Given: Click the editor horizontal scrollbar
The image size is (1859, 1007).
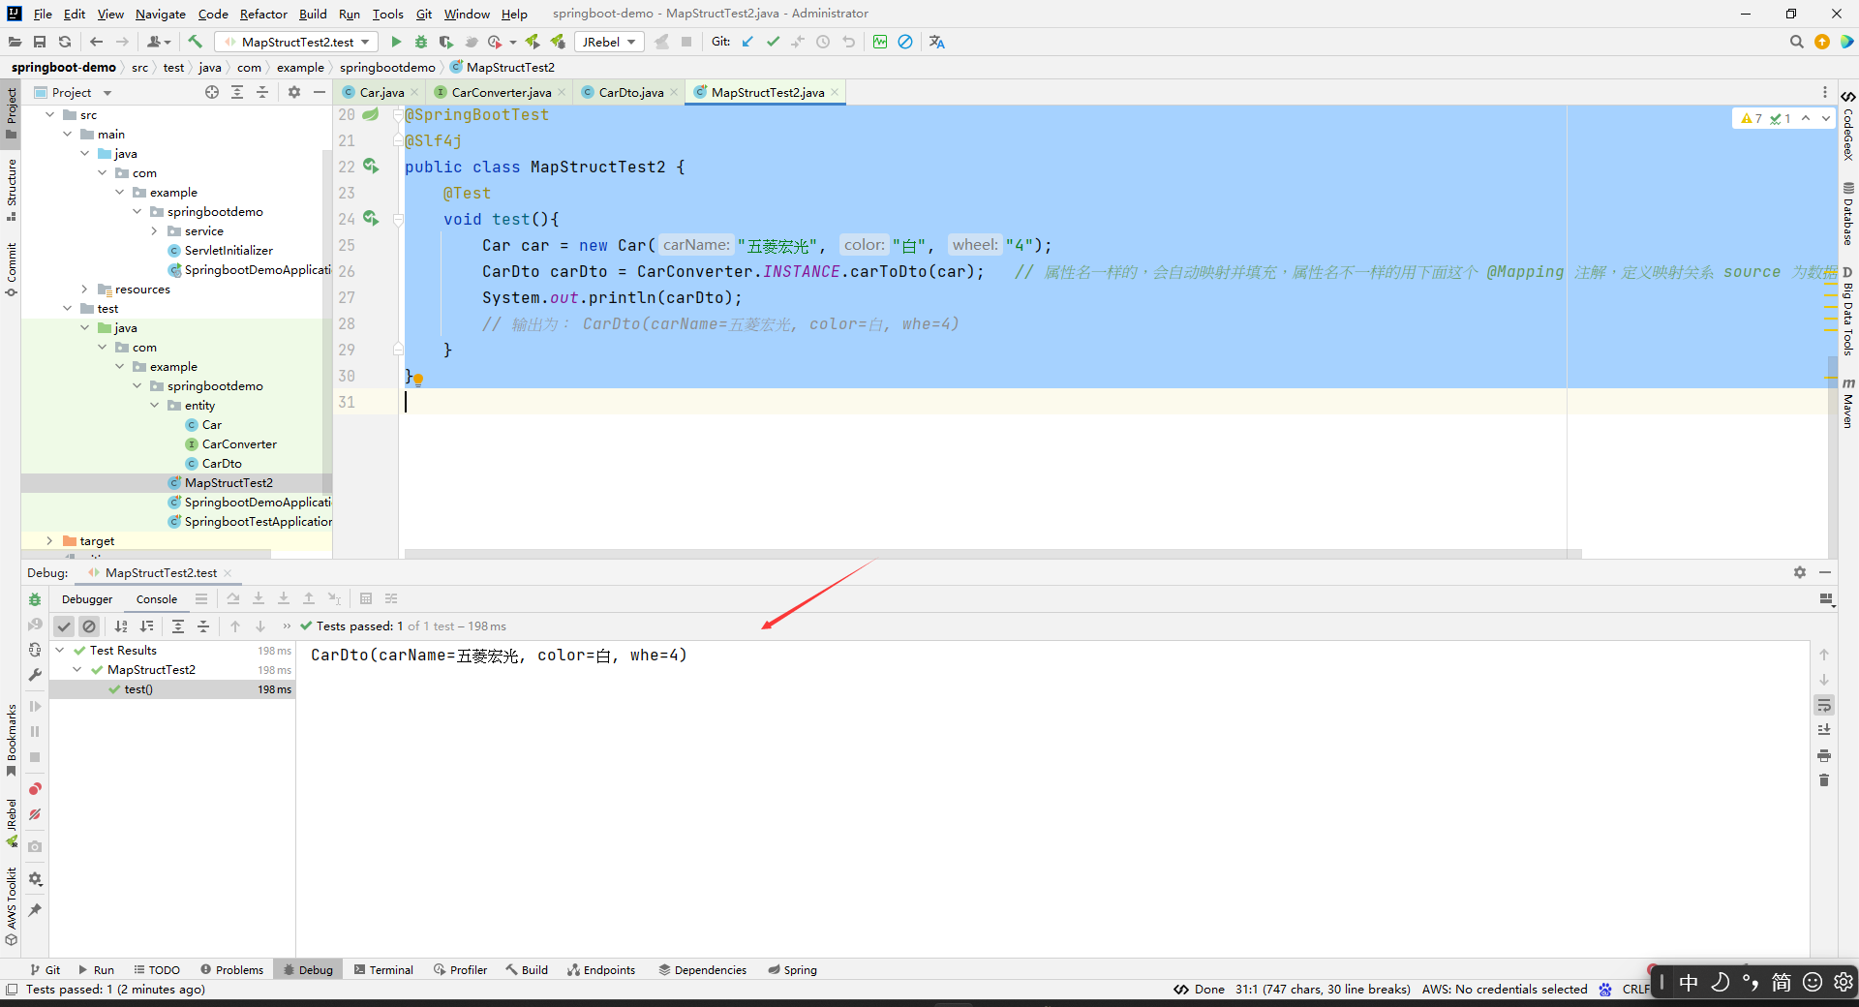Looking at the screenshot, I should (x=968, y=554).
